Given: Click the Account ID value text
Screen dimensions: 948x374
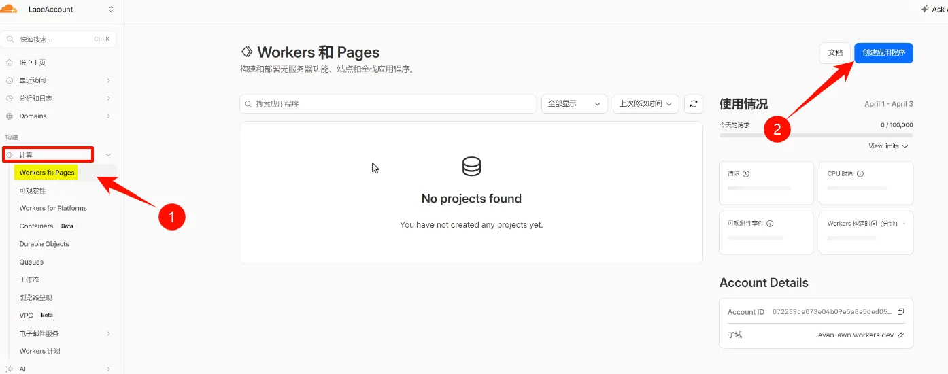Looking at the screenshot, I should click(832, 312).
